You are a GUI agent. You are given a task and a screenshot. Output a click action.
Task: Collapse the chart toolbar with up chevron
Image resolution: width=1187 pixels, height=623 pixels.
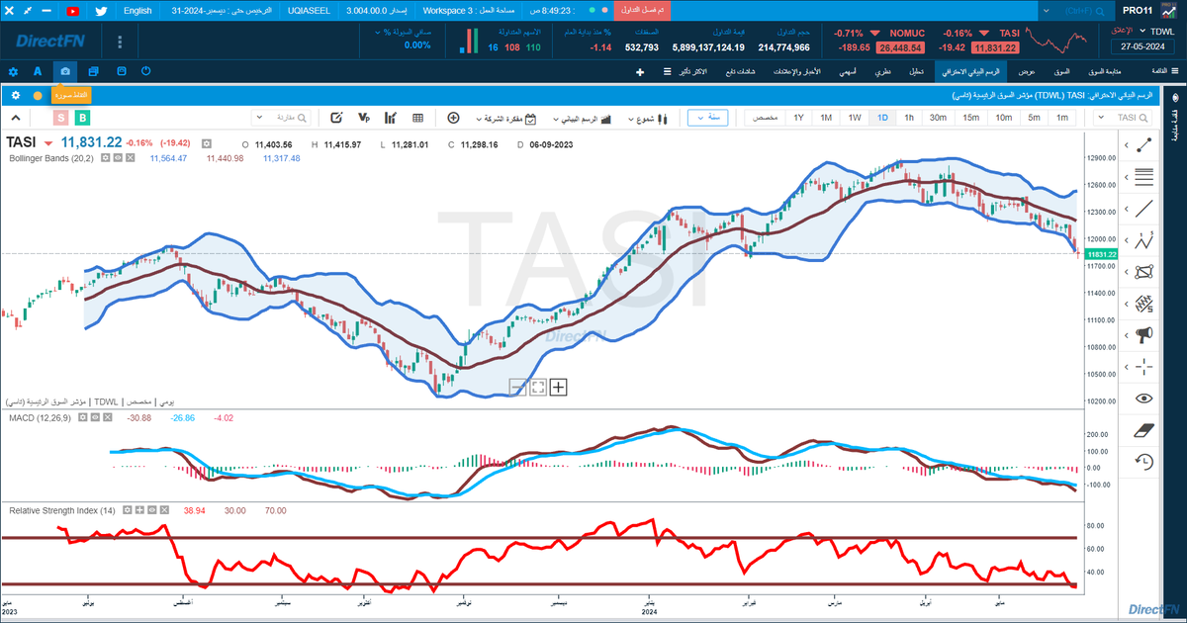16,118
